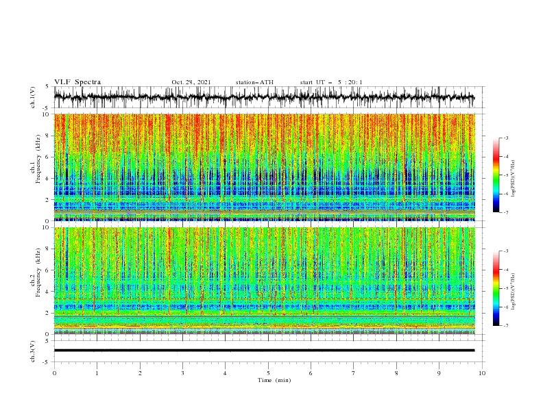Click the time axis tick label "7"
Image resolution: width=543 pixels, height=419 pixels.
(354, 373)
